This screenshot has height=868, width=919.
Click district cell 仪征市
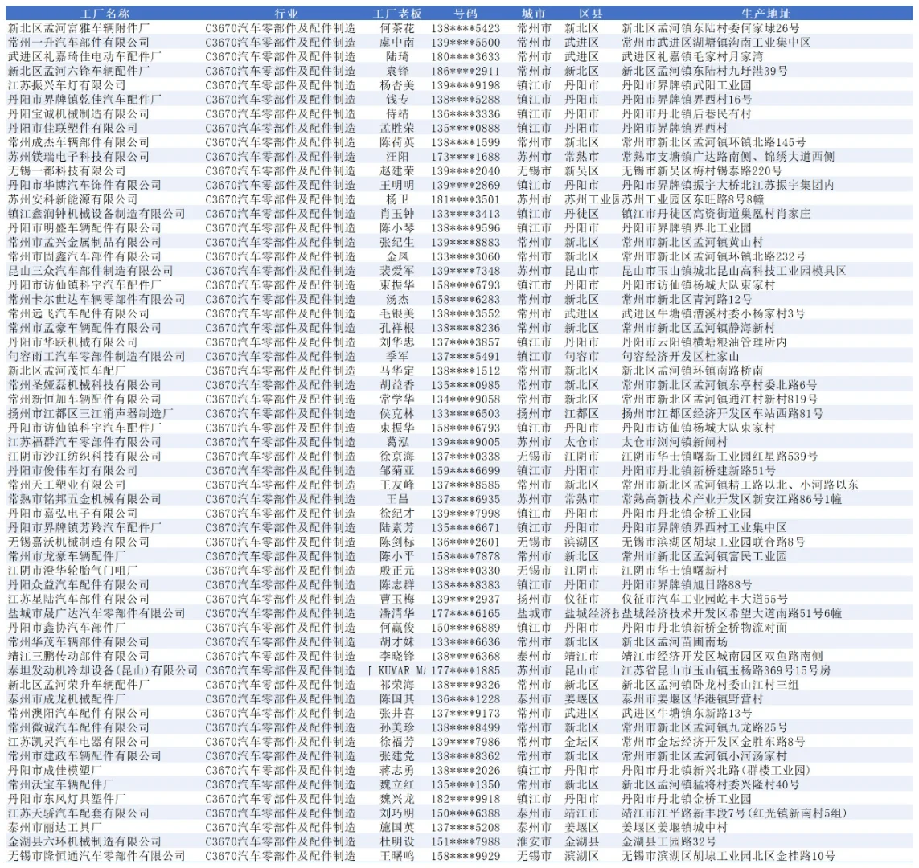[x=581, y=600]
